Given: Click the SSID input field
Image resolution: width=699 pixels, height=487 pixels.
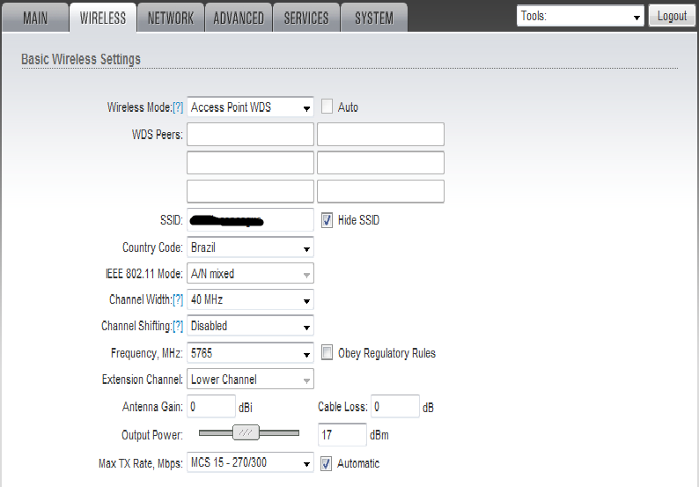Looking at the screenshot, I should pyautogui.click(x=250, y=220).
